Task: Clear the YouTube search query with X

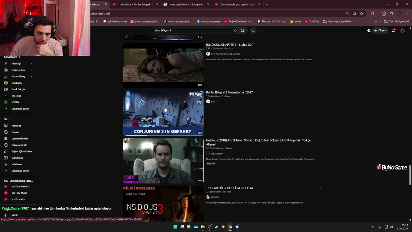Action: click(x=235, y=31)
